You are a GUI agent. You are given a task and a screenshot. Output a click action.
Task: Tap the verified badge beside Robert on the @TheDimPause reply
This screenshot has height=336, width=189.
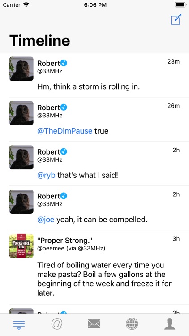(x=64, y=107)
